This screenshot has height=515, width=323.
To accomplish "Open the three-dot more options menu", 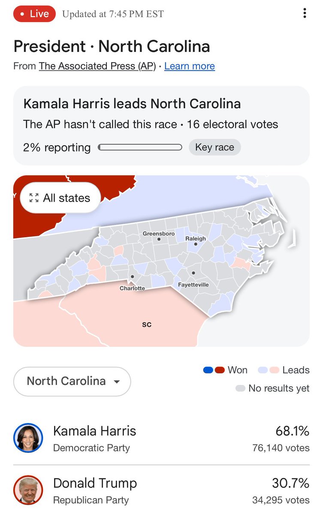I will [305, 13].
